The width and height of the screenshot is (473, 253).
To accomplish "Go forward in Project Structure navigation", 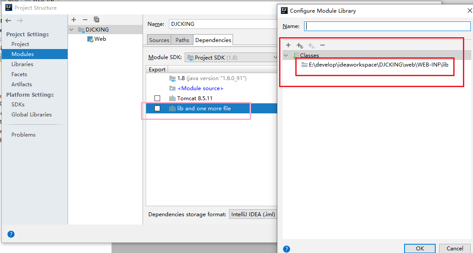I will point(20,21).
